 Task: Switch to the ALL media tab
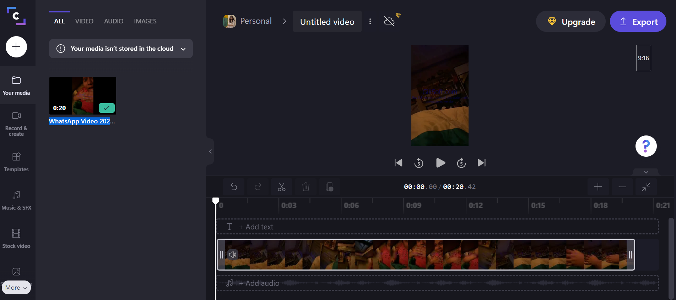point(59,21)
